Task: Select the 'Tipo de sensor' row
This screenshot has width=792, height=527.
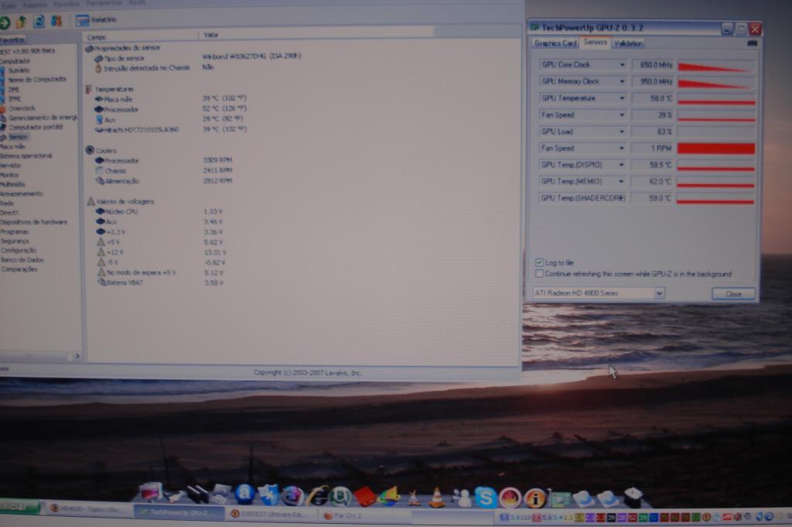Action: tap(197, 57)
